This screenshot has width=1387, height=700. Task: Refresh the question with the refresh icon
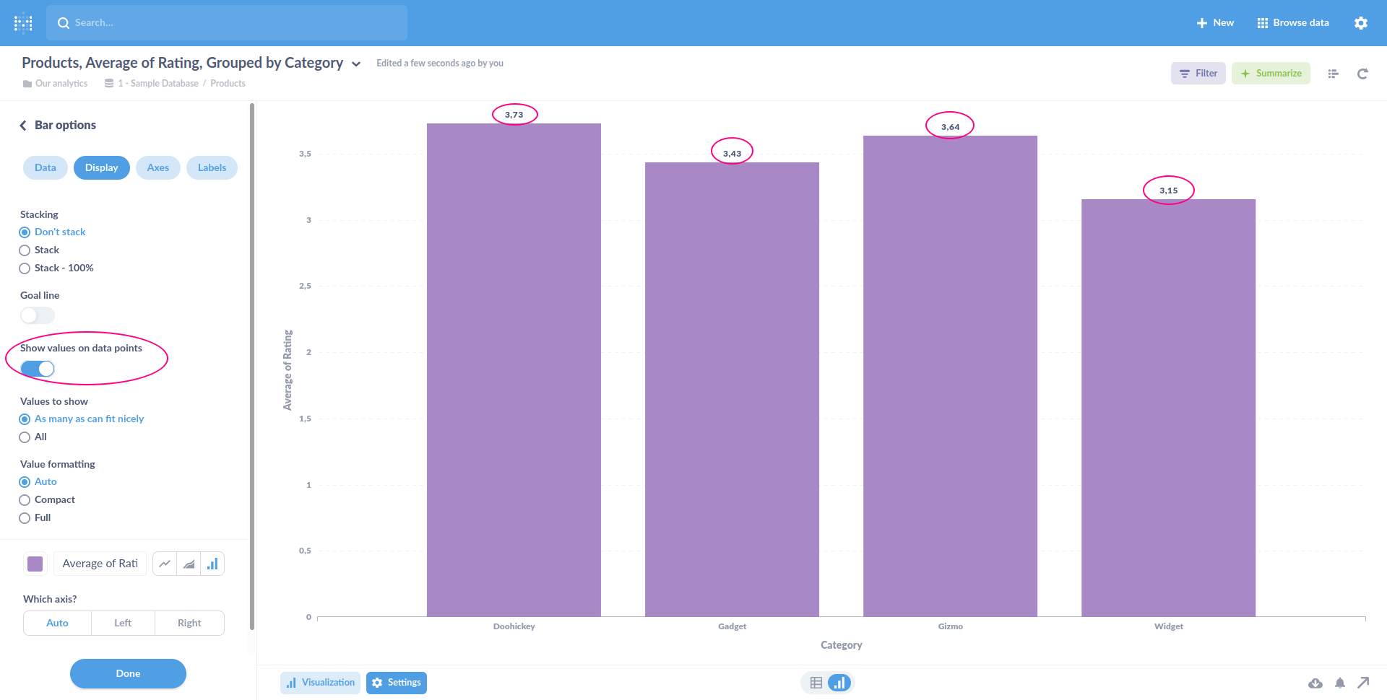tap(1362, 73)
